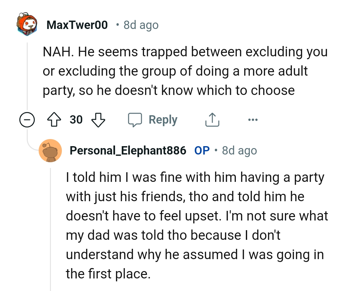Open MaxTwer00's user profile from username
The height and width of the screenshot is (291, 348).
[x=77, y=25]
